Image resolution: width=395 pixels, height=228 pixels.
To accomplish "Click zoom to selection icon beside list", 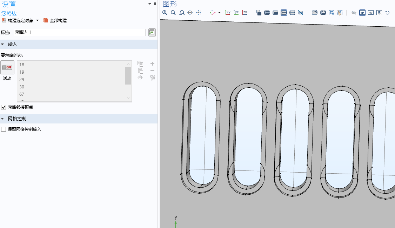I will coord(140,78).
